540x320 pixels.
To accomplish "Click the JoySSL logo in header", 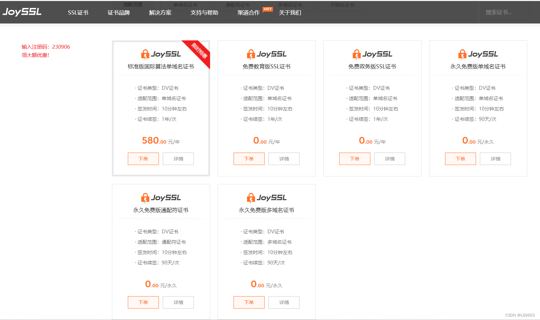I will 22,12.
